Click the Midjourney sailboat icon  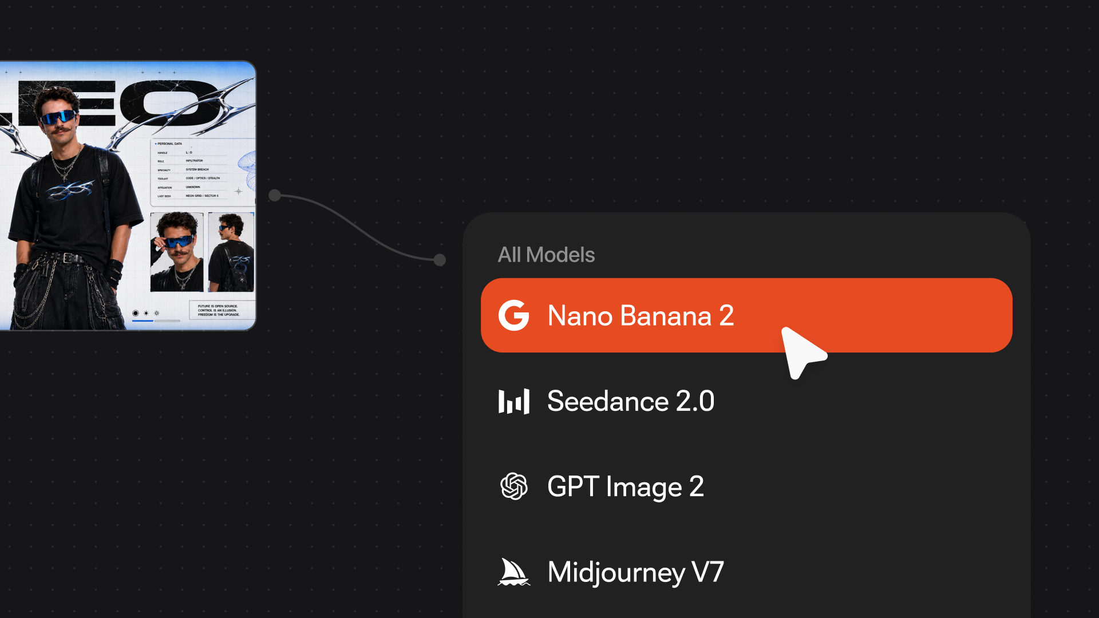point(513,572)
